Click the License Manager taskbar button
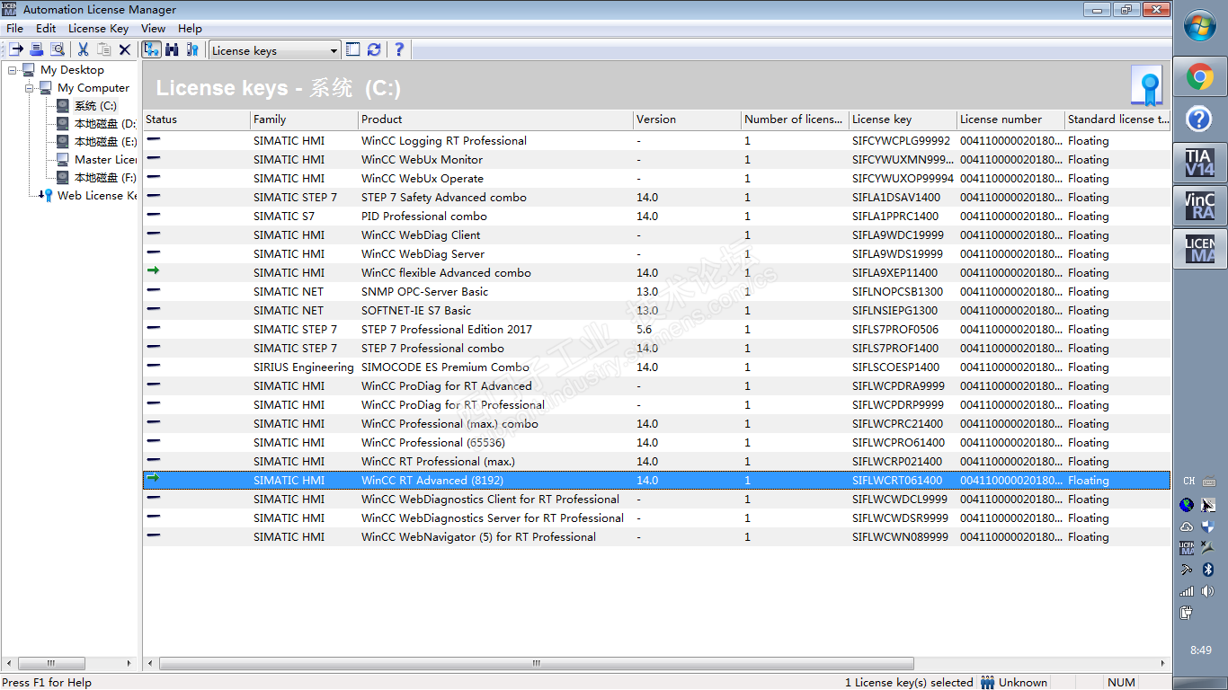1228x690 pixels. pos(1200,249)
